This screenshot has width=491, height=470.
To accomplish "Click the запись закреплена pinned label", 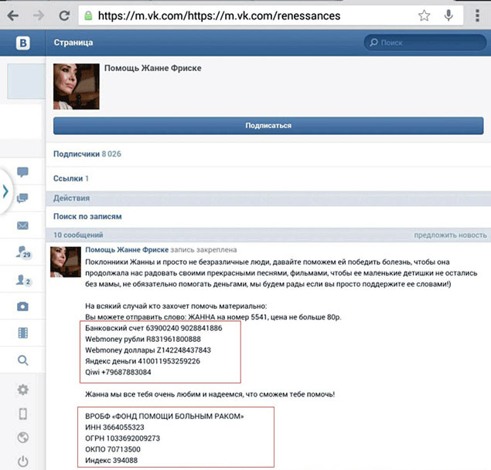I will tap(203, 250).
